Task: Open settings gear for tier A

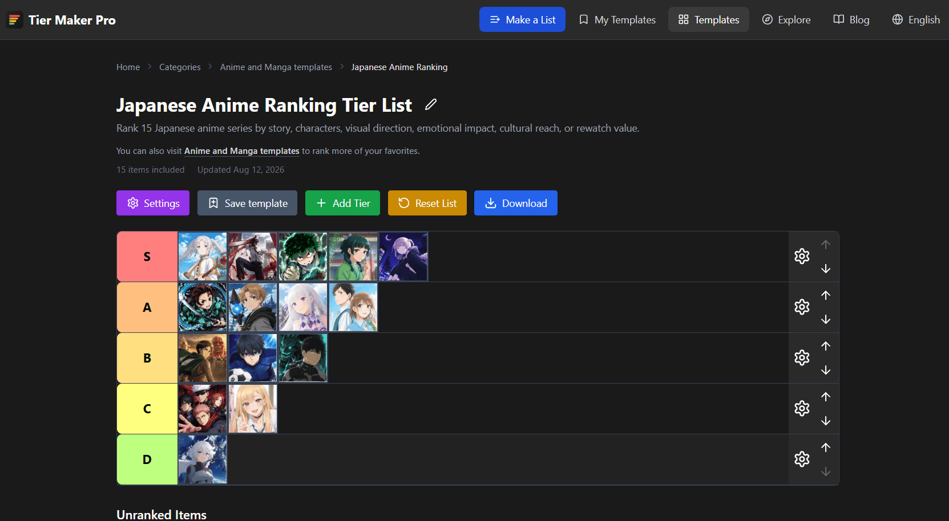Action: tap(802, 307)
